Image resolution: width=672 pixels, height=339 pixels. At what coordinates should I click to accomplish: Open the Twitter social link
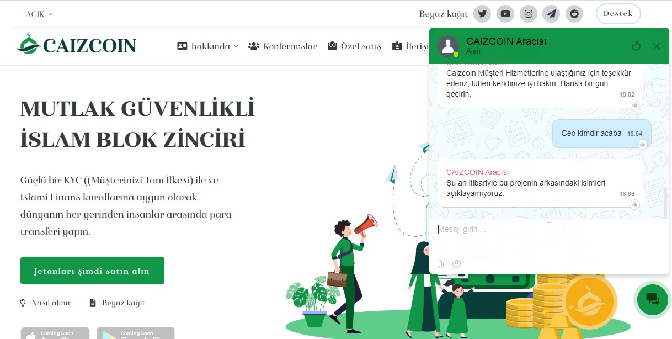click(482, 14)
